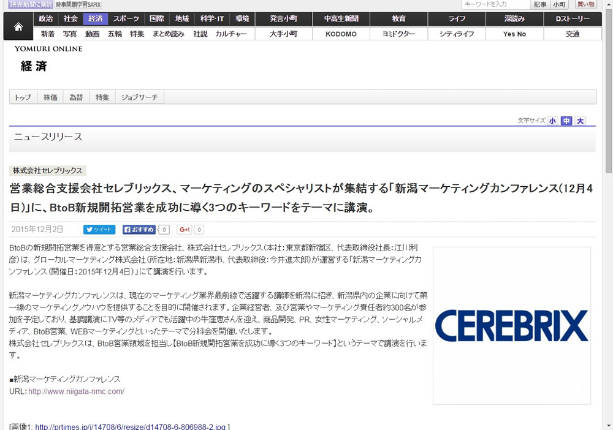Screen dimensions: 613x430
Task: Open the 国際 section
Action: pos(157,19)
